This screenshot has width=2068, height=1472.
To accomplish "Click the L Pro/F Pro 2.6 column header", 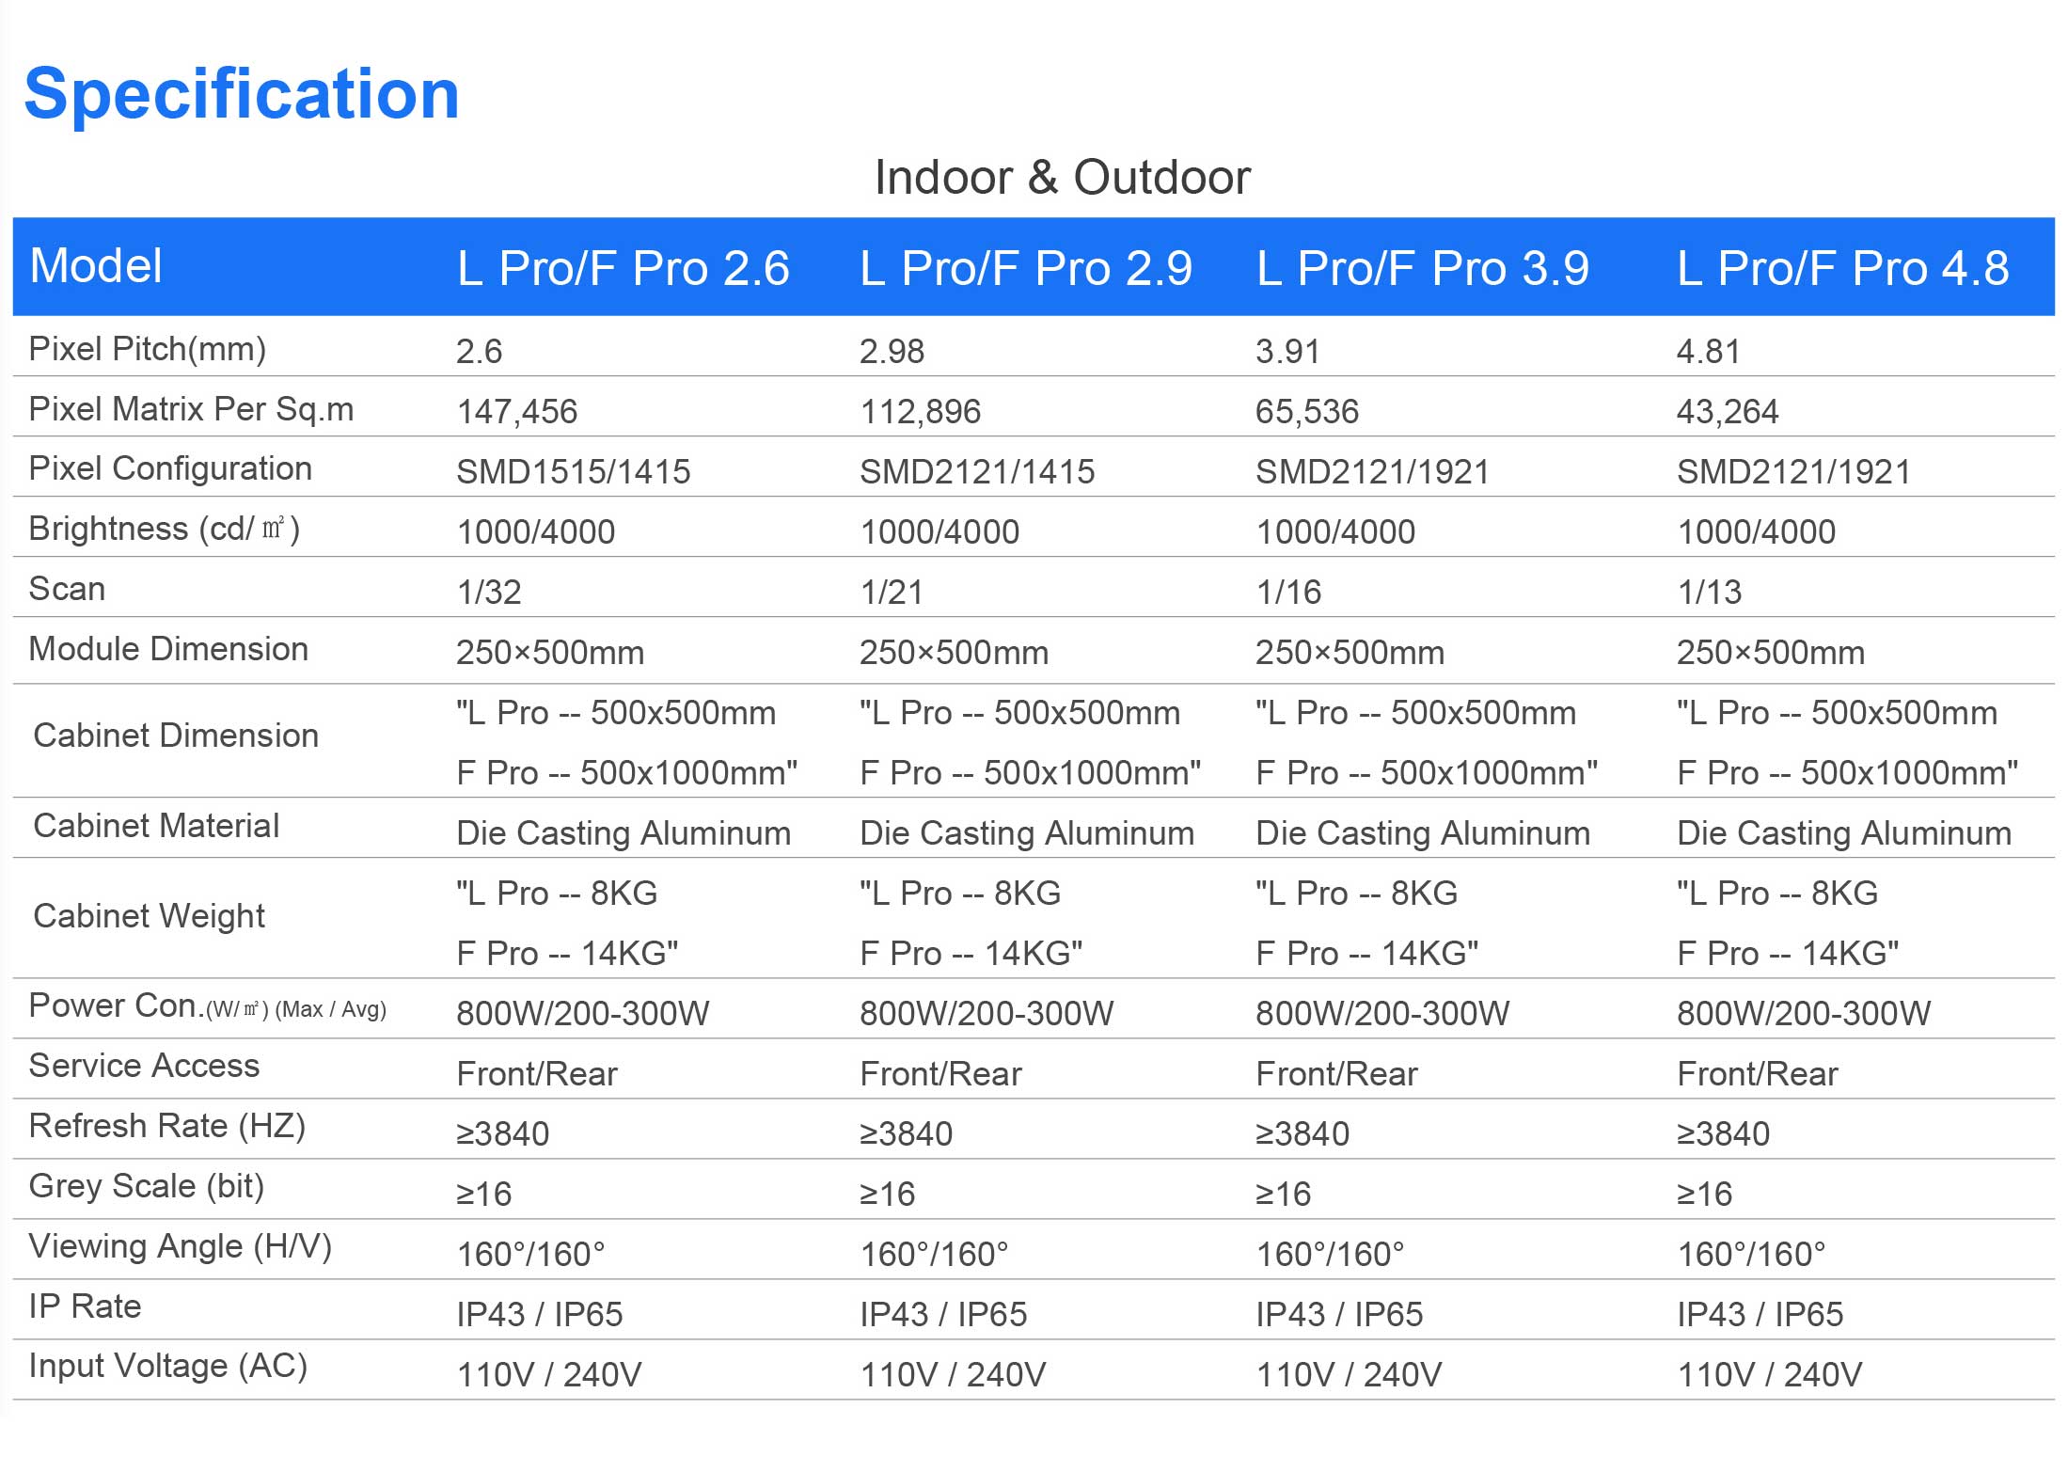I will click(x=623, y=268).
